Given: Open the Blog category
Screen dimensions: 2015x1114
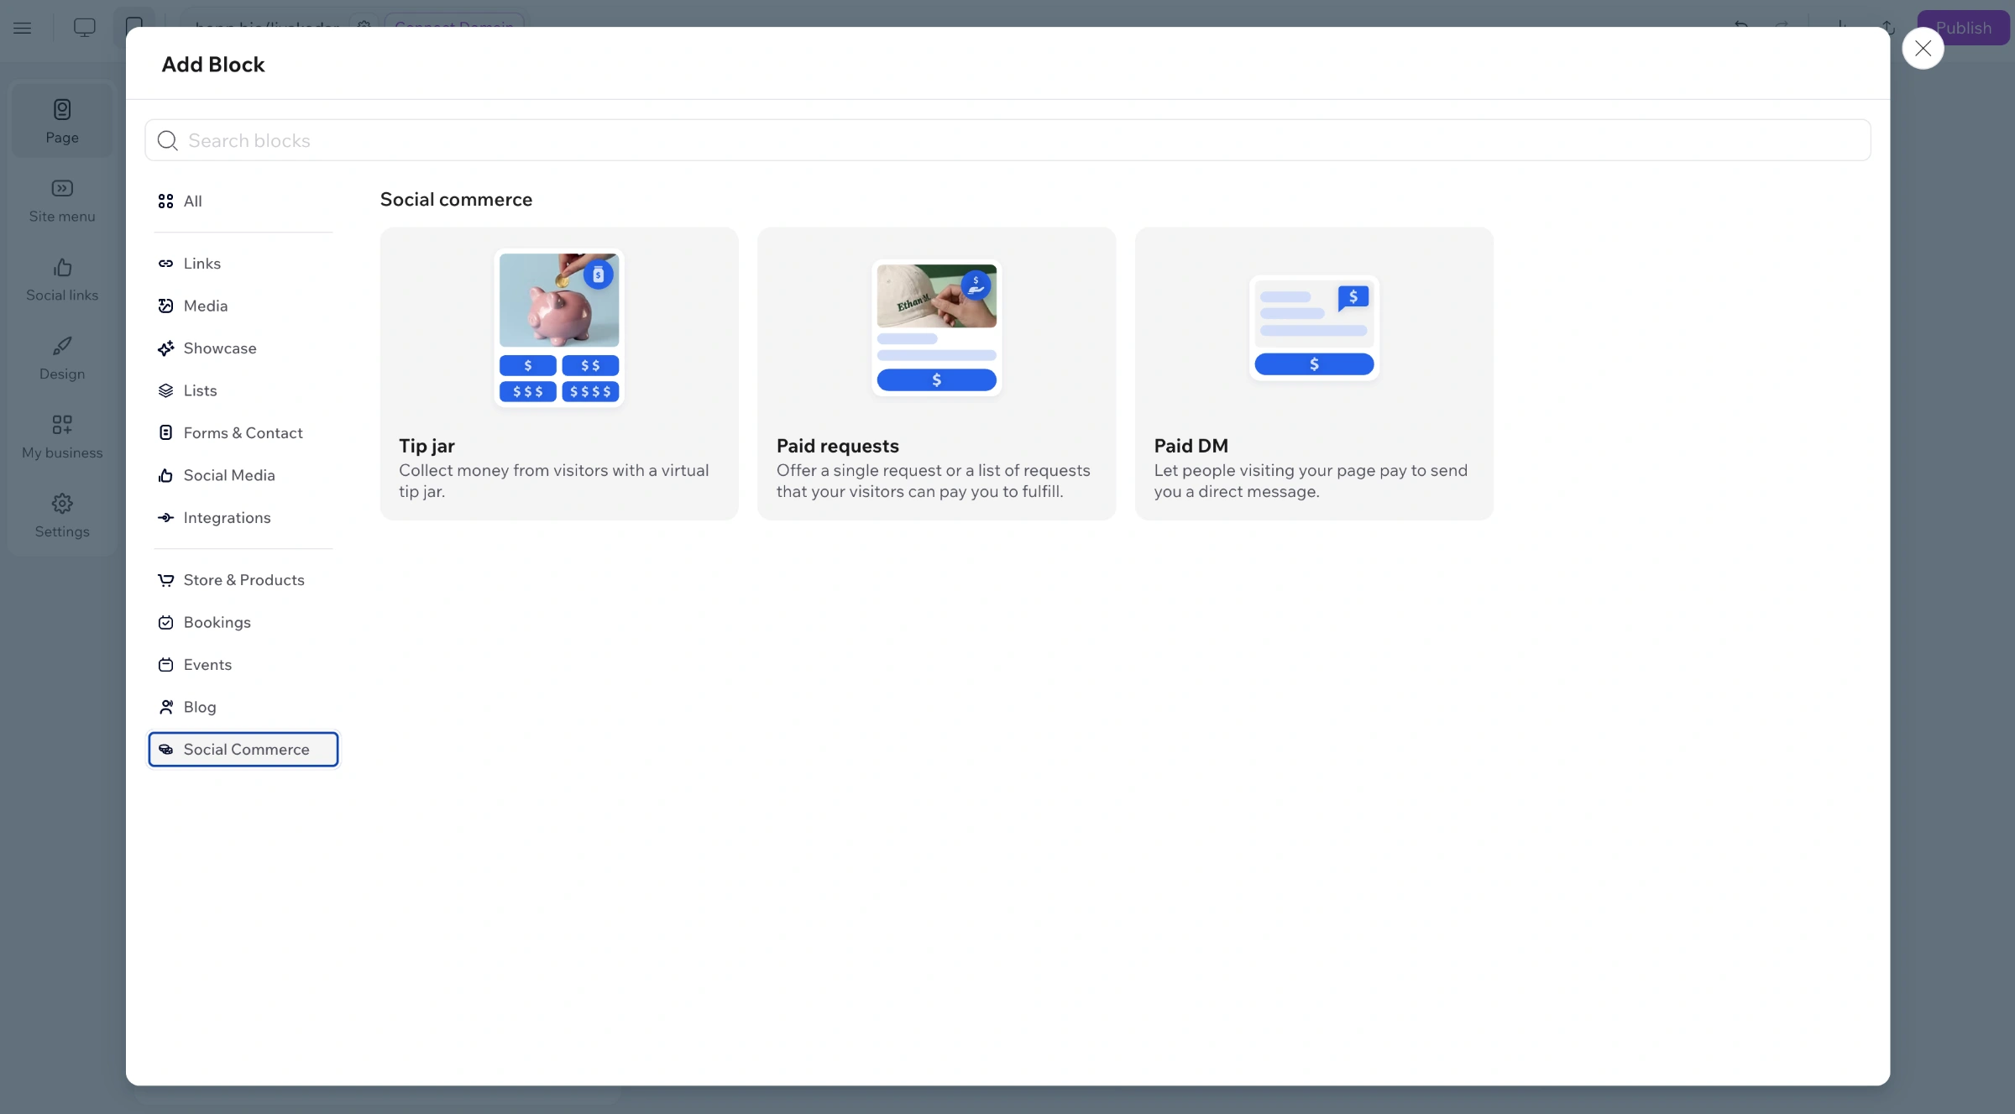Looking at the screenshot, I should click(243, 707).
